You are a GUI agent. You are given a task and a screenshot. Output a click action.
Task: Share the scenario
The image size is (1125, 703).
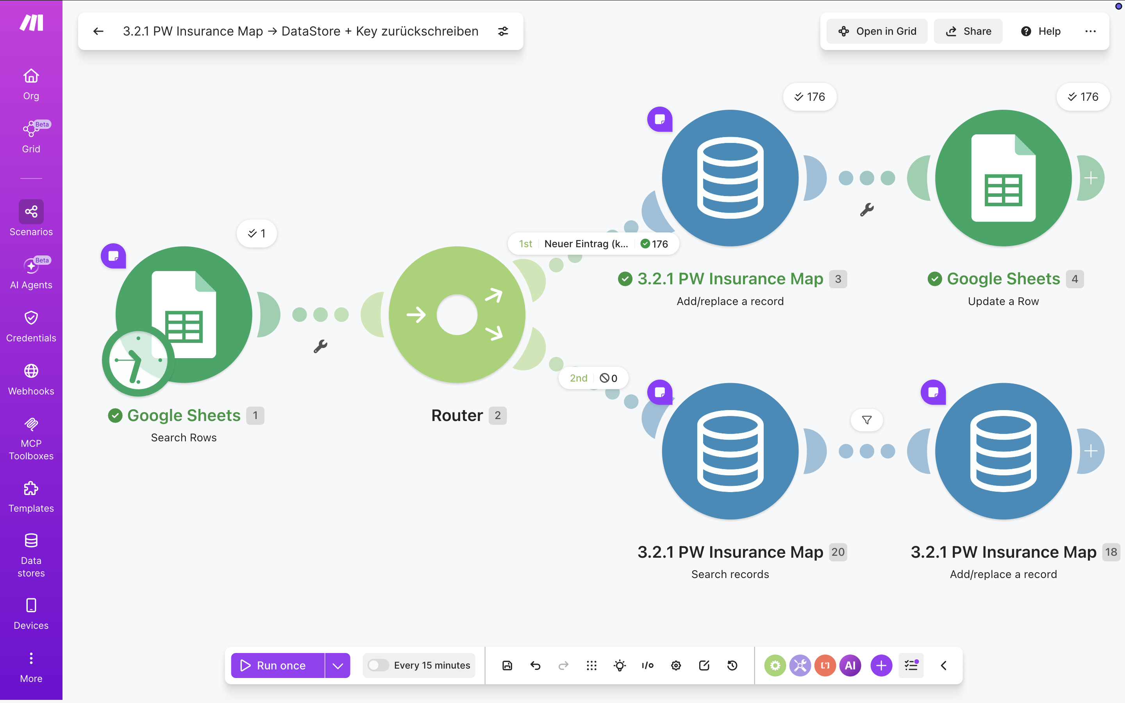[x=968, y=31]
